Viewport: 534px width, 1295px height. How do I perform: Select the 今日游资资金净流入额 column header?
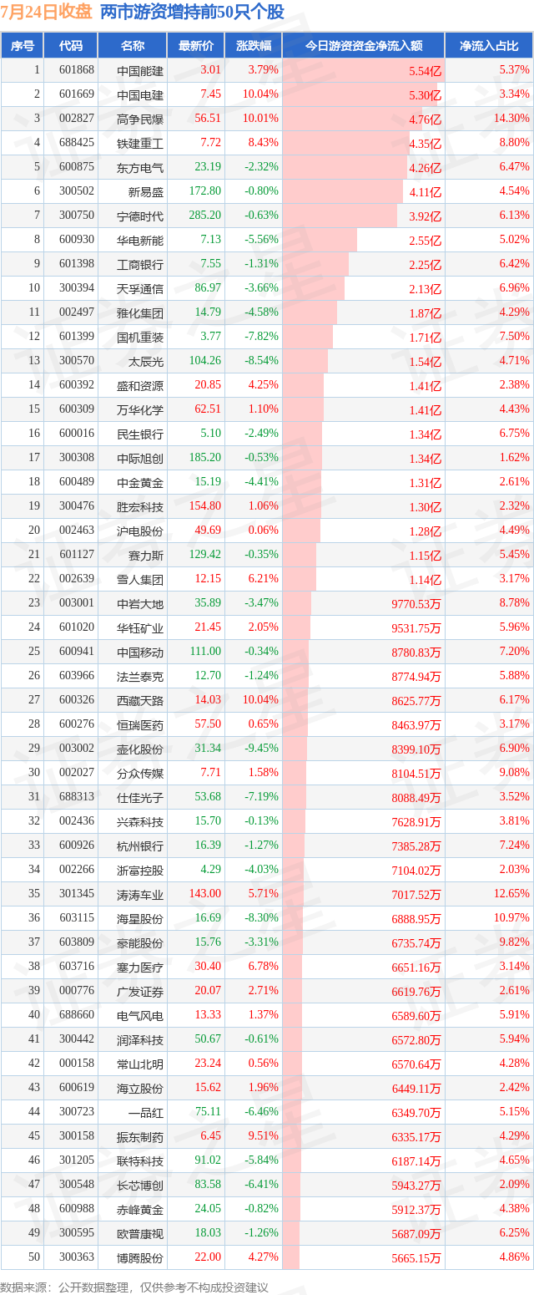point(363,46)
